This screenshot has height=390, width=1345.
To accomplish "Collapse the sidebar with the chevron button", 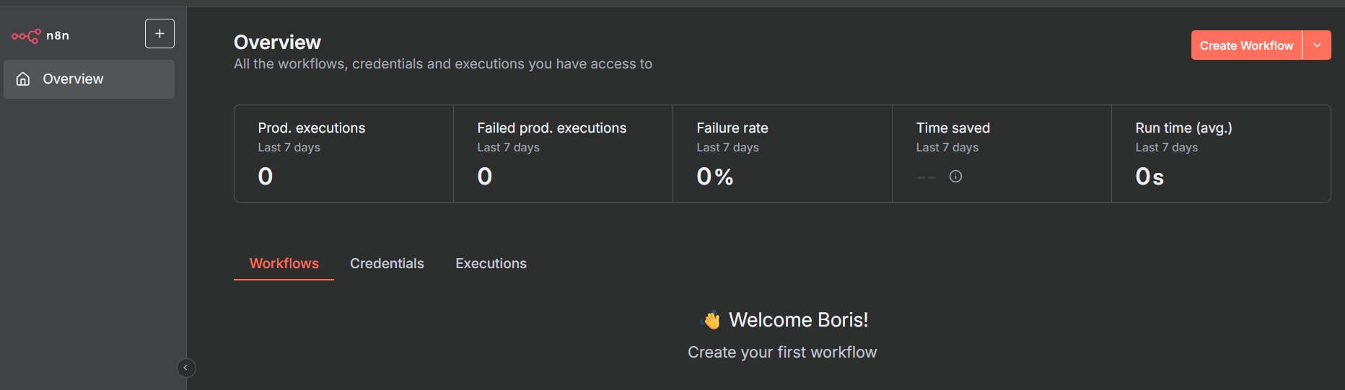I will [x=186, y=368].
